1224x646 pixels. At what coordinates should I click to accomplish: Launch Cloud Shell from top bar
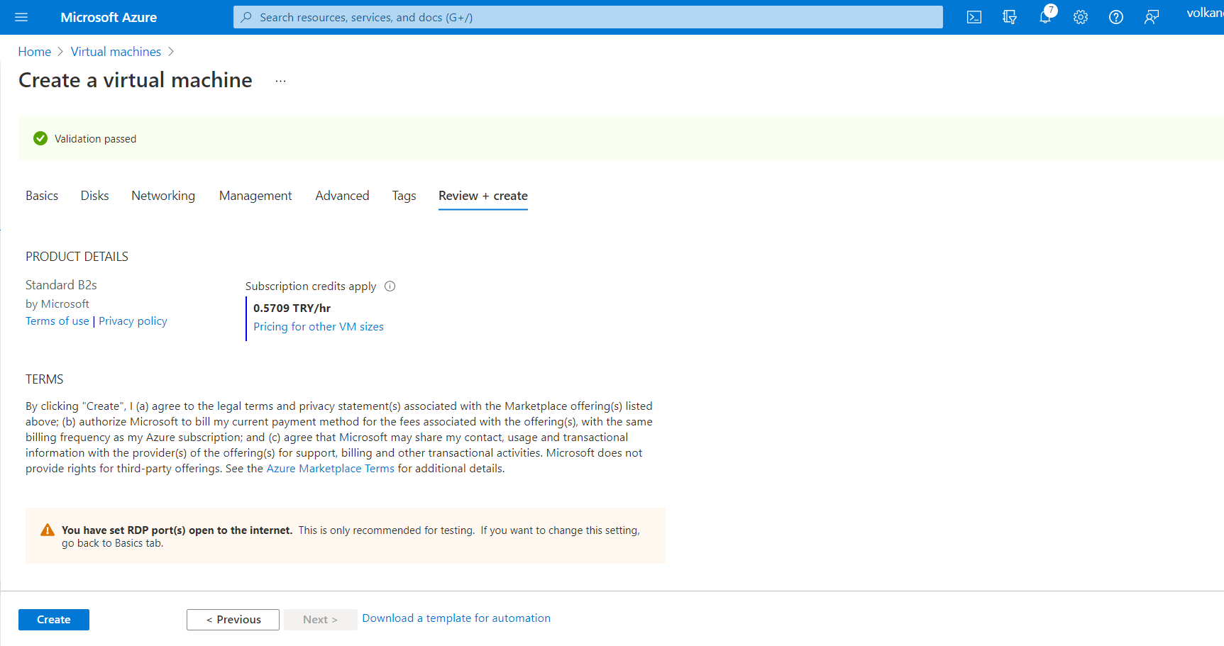coord(974,17)
